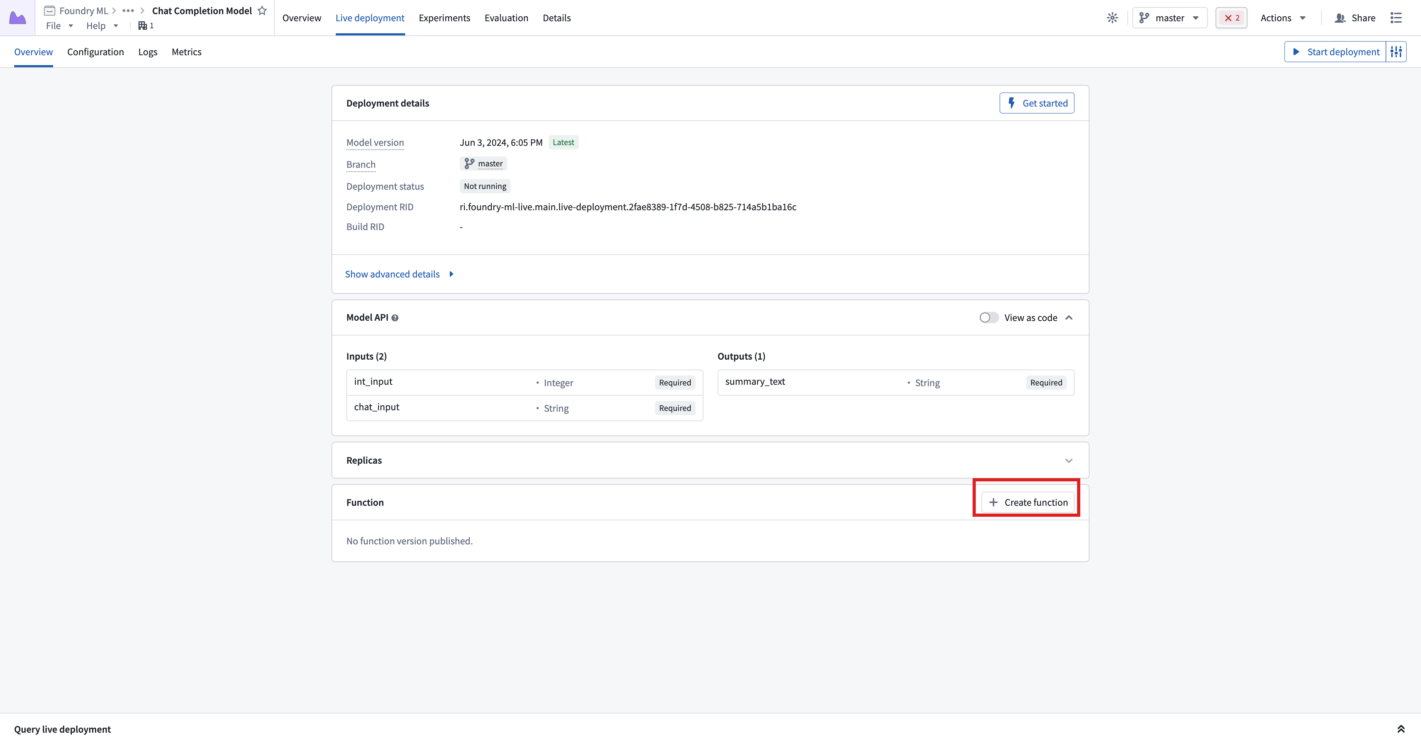This screenshot has width=1421, height=744.
Task: Expand Show advanced details
Action: click(400, 274)
